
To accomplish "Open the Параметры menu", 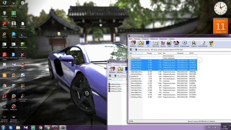I will point(163,39).
